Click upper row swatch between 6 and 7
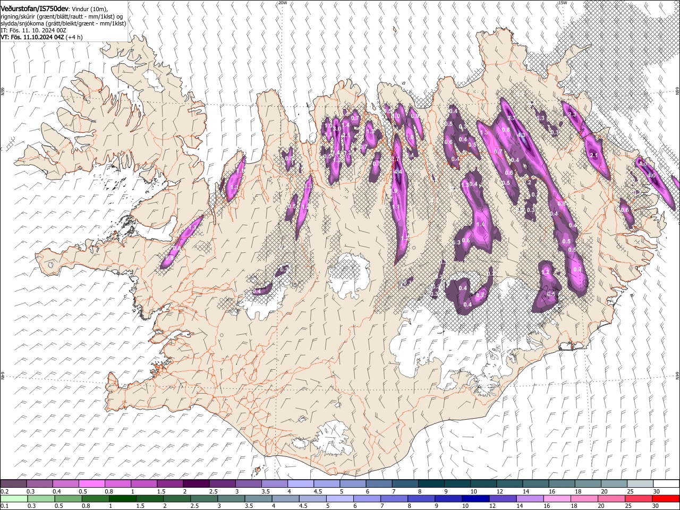 (x=379, y=483)
